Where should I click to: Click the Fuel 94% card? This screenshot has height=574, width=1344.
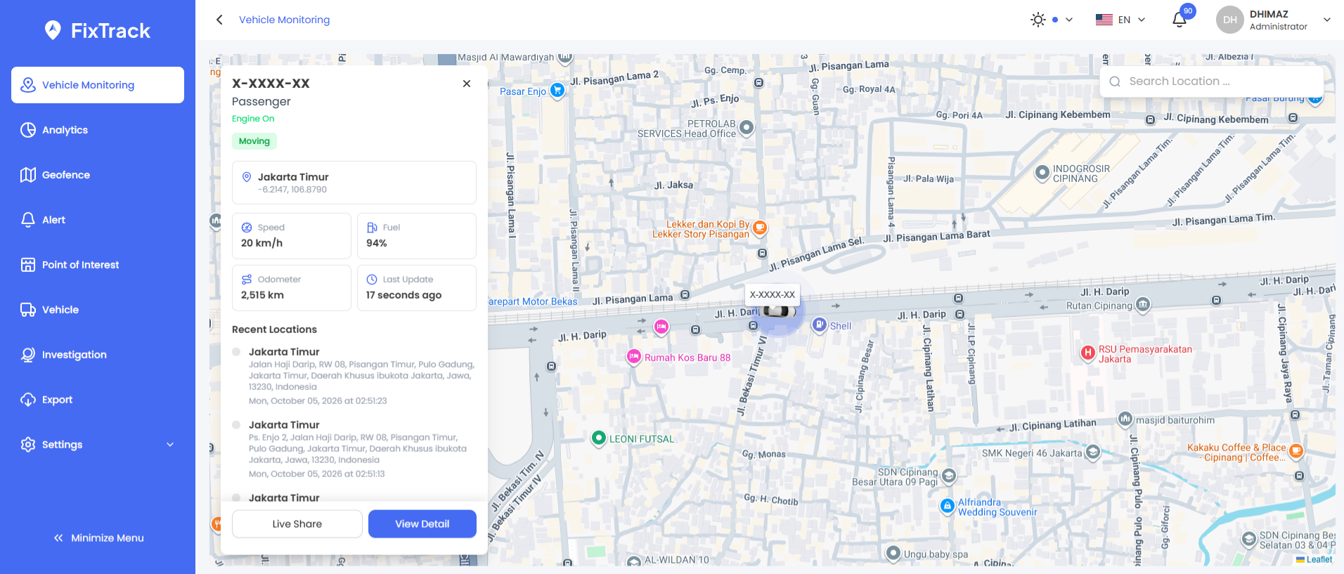point(417,236)
